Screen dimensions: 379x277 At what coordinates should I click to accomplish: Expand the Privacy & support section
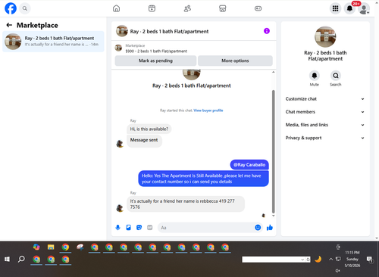325,138
